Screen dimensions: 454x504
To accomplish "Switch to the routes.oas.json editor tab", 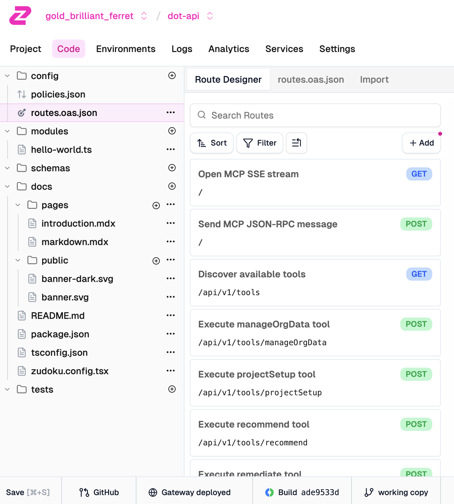I will 310,79.
